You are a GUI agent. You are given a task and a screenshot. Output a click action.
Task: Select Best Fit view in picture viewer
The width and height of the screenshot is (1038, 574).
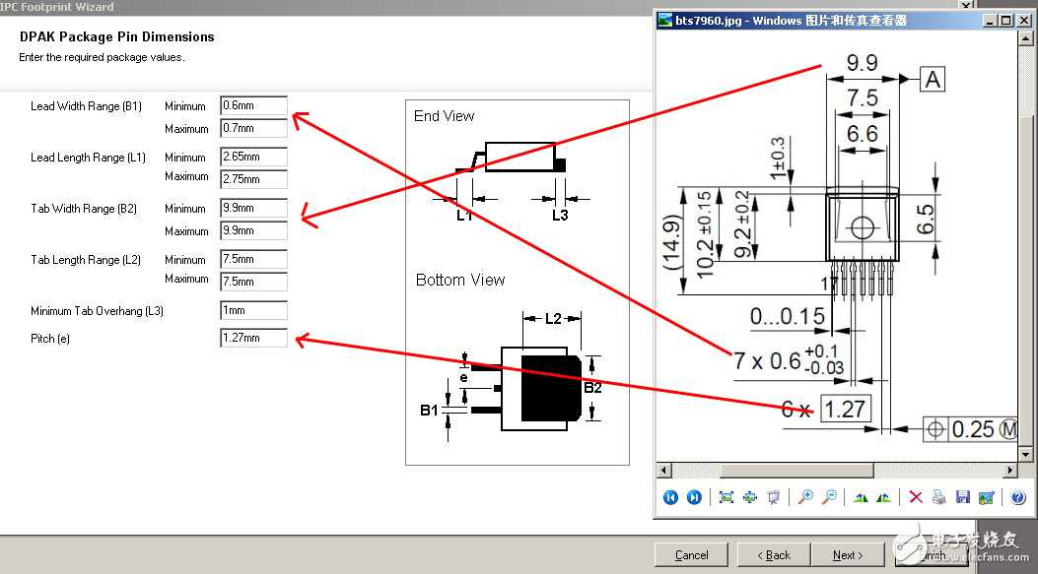point(727,497)
